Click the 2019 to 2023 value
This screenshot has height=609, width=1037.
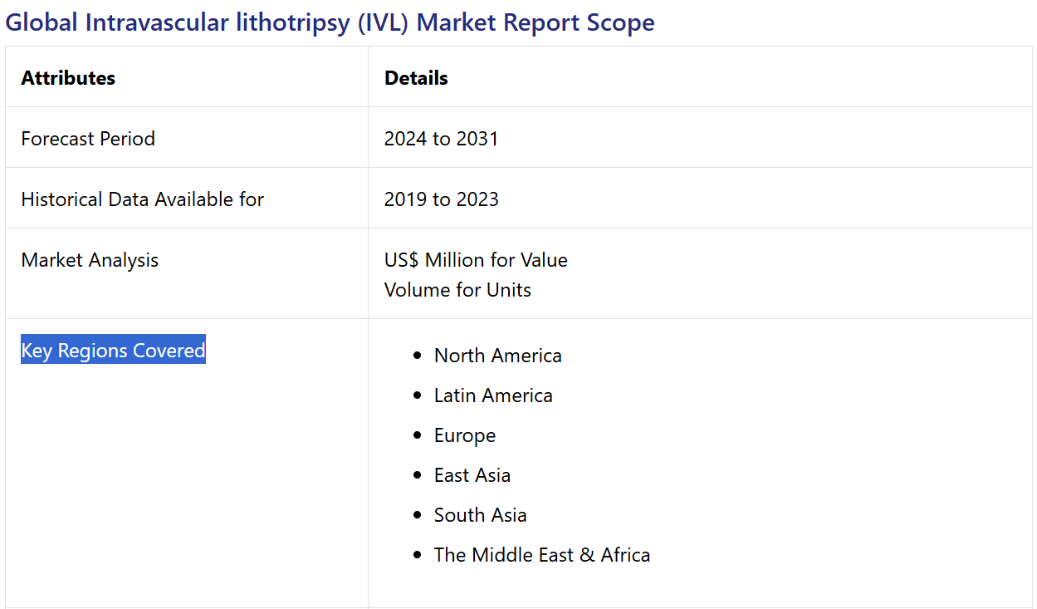tap(441, 199)
